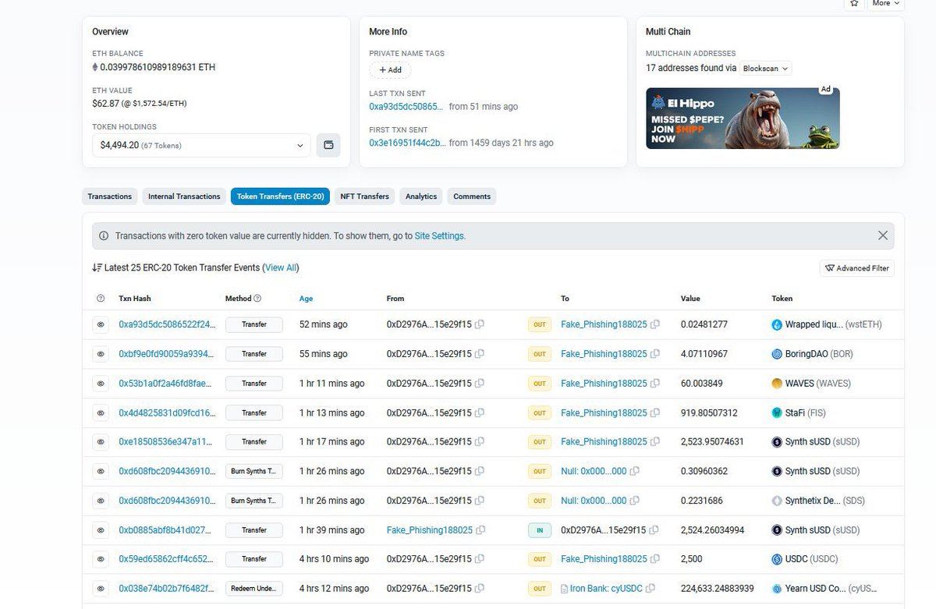Image resolution: width=936 pixels, height=609 pixels.
Task: Open Site Settings from the notice banner
Action: point(440,235)
